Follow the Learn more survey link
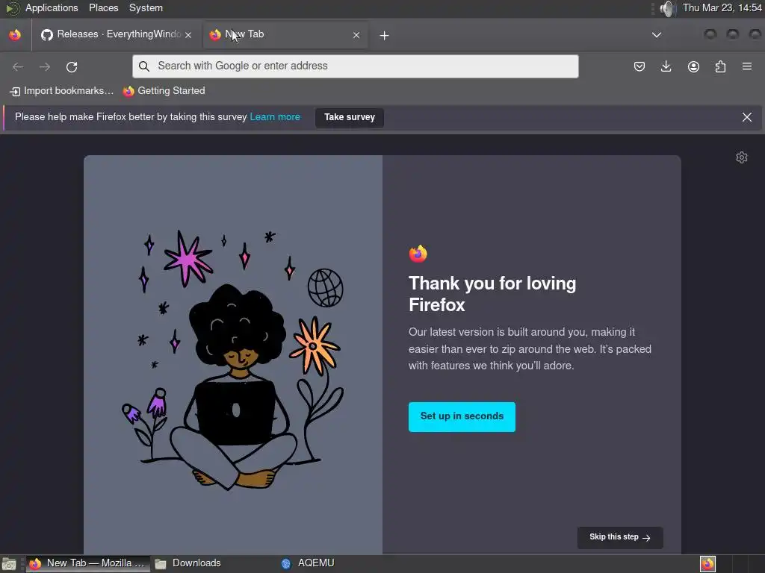765x573 pixels. tap(275, 117)
